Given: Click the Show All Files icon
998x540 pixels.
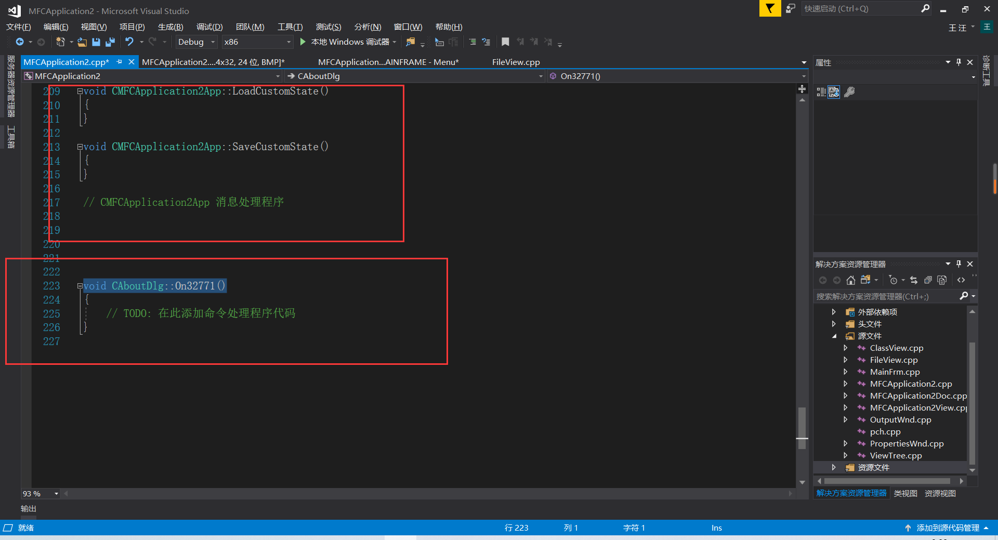Looking at the screenshot, I should tap(942, 280).
